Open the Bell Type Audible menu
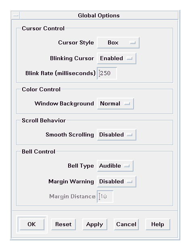This screenshot has width=190, height=250. [x=115, y=166]
